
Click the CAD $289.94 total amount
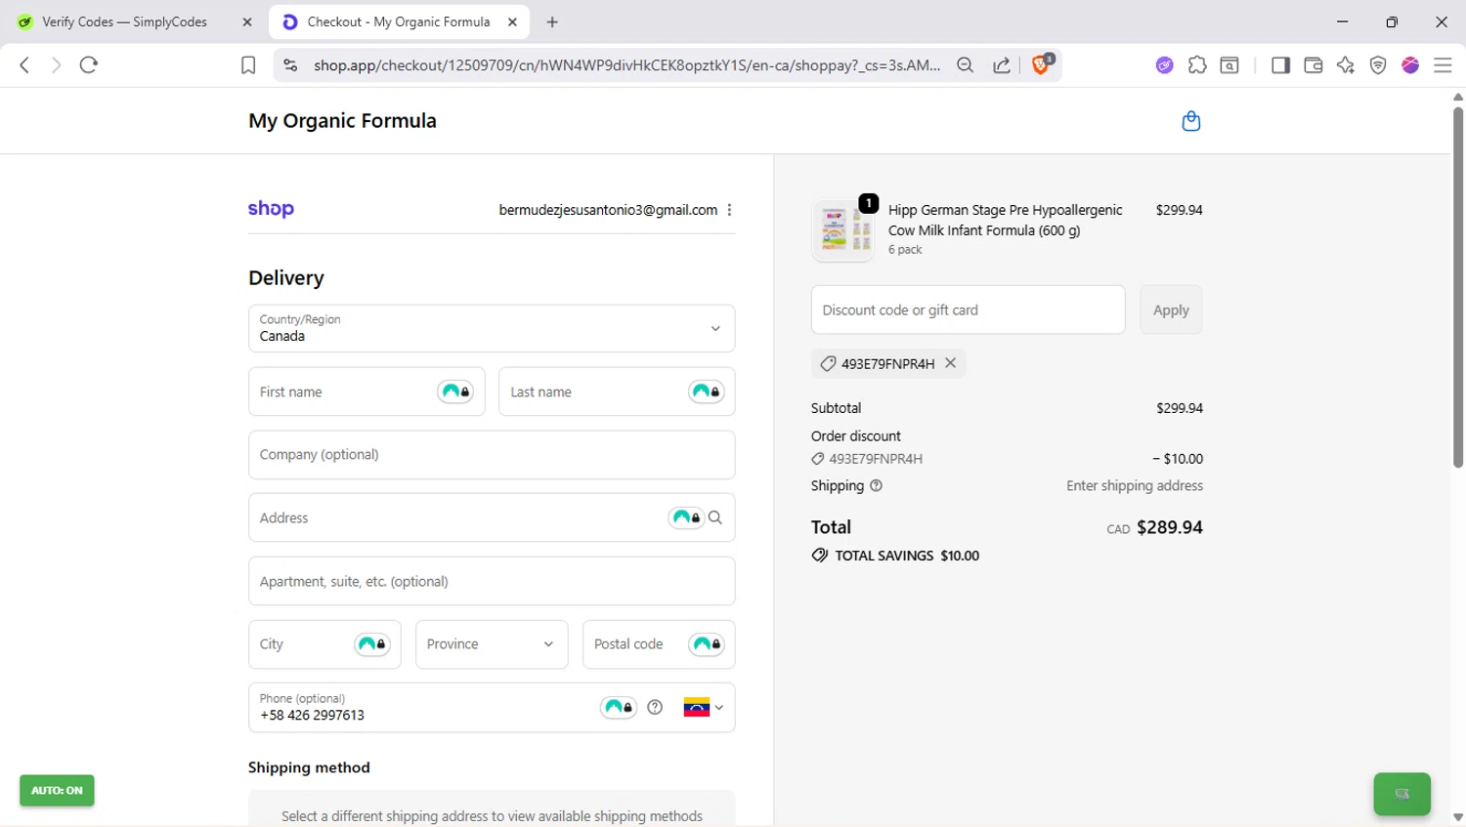coord(1154,527)
